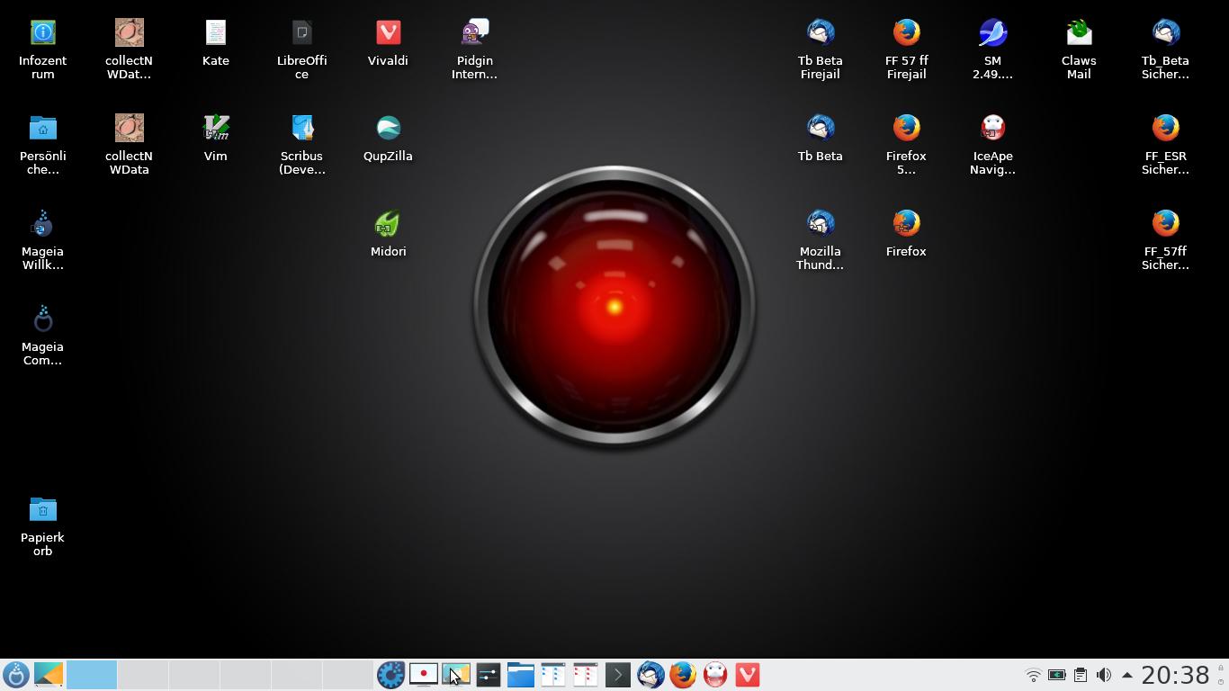Launch Firefox from the panel

pyautogui.click(x=683, y=675)
